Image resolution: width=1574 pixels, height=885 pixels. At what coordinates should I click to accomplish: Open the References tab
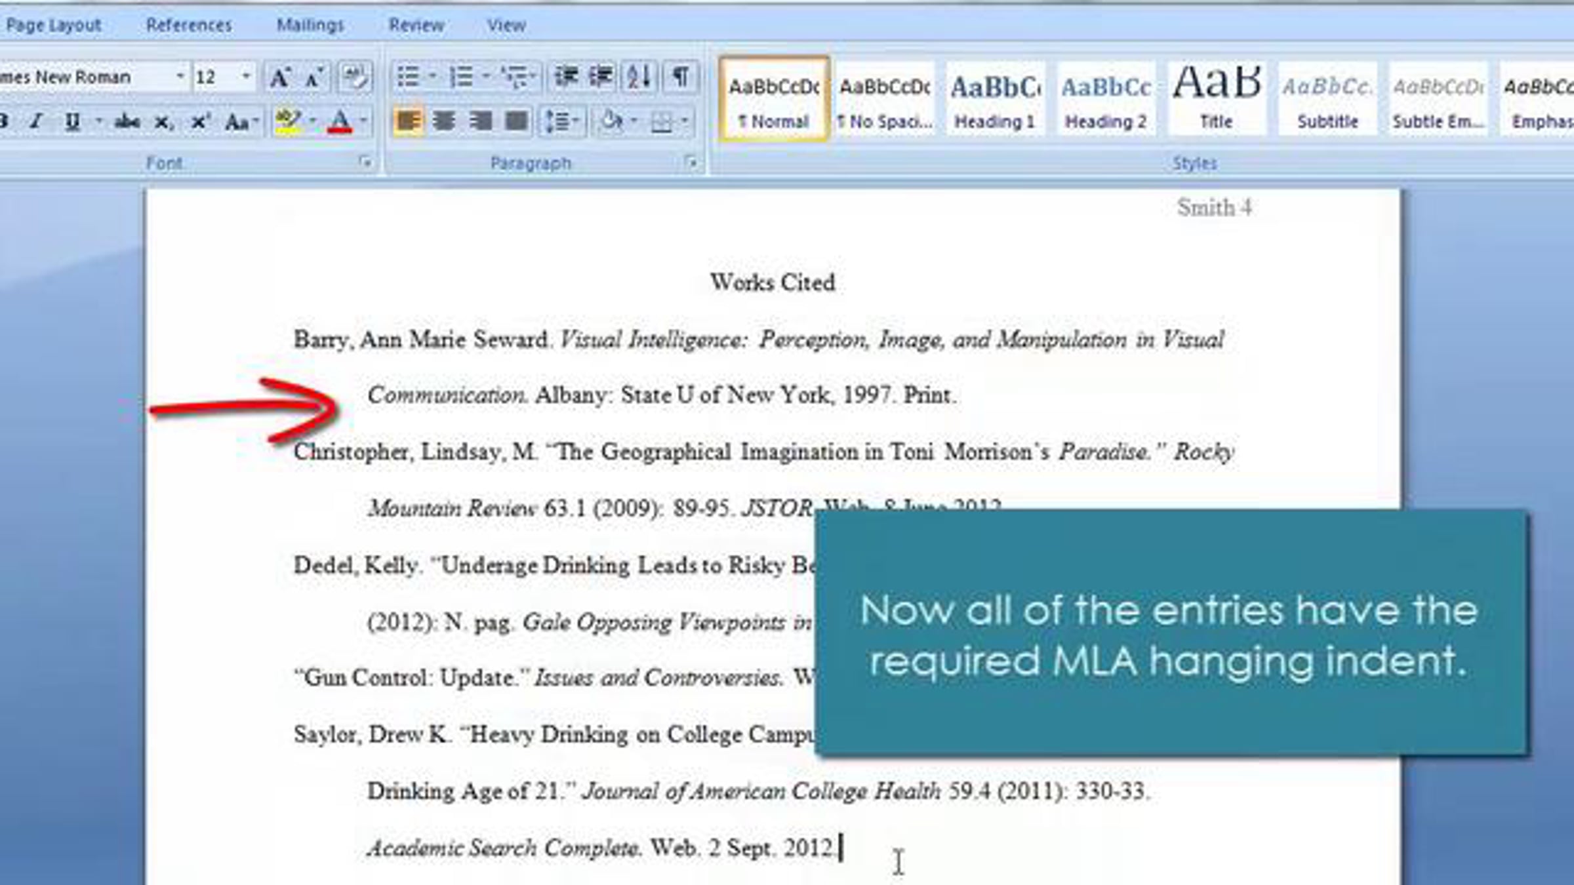click(189, 25)
